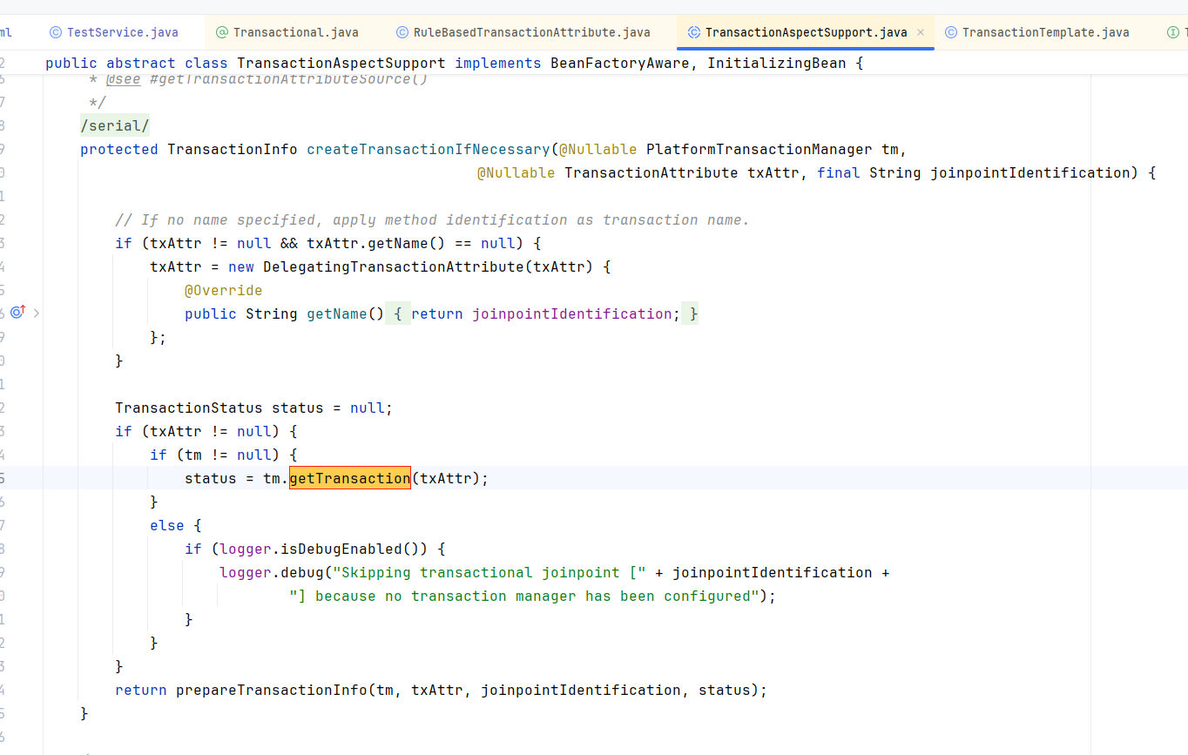Click the overriding-method gutter icon beside getName
The width and height of the screenshot is (1188, 755).
(x=17, y=312)
